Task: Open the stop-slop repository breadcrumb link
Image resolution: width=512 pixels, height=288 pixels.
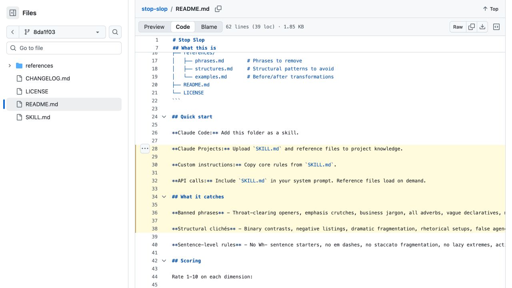Action: (154, 9)
